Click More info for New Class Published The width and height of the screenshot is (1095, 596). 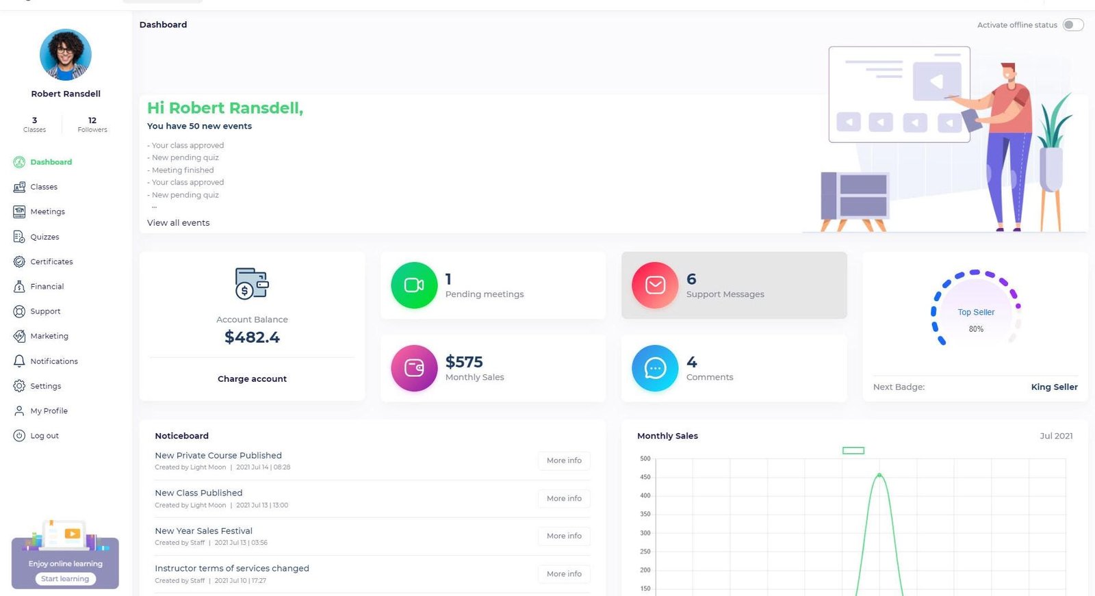pyautogui.click(x=564, y=499)
